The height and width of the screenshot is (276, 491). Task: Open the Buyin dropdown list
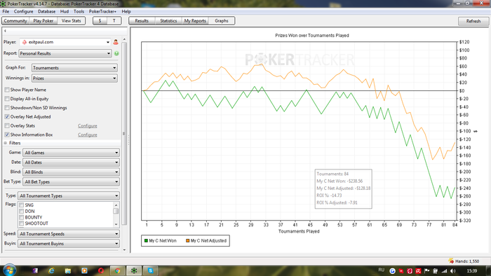coord(69,244)
